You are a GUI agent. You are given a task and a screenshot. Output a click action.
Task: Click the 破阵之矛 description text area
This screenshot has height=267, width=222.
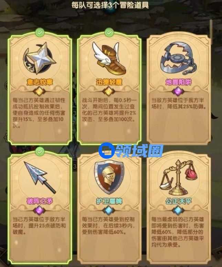tap(40, 226)
